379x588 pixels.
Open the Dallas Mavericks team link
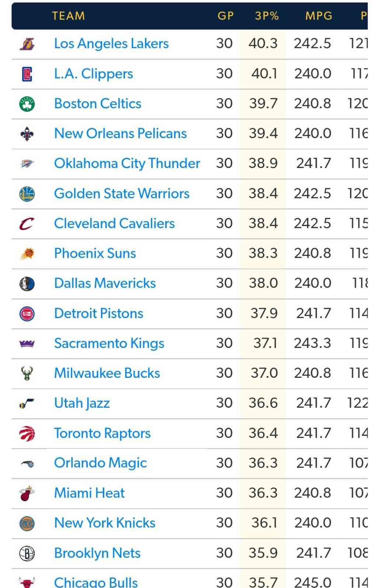click(x=105, y=283)
